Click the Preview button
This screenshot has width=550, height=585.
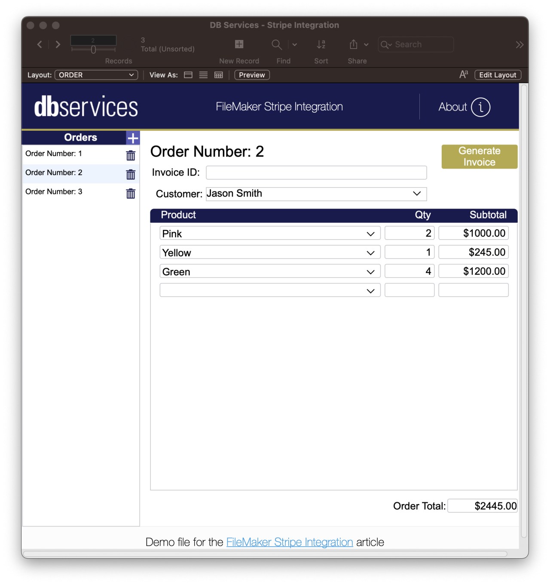252,75
